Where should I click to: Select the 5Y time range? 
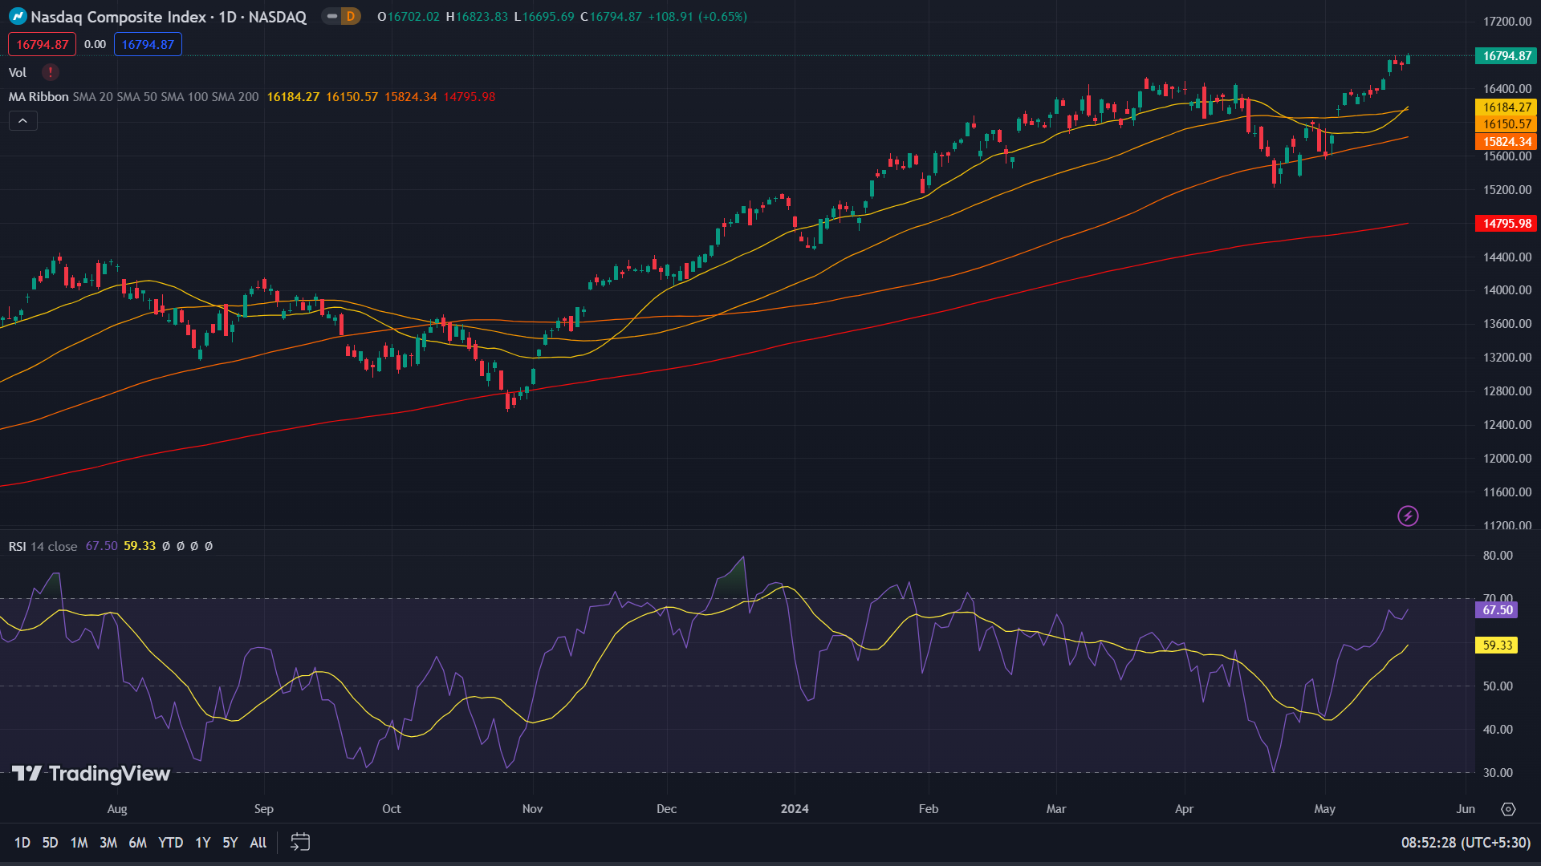[x=230, y=843]
